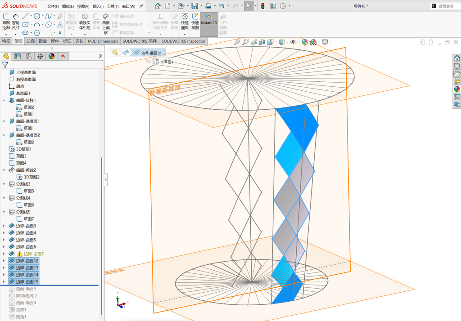Click Smart Dimension 智能尺寸 tool

pyautogui.click(x=16, y=22)
